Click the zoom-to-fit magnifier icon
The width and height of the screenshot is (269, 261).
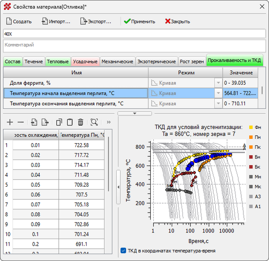point(94,122)
